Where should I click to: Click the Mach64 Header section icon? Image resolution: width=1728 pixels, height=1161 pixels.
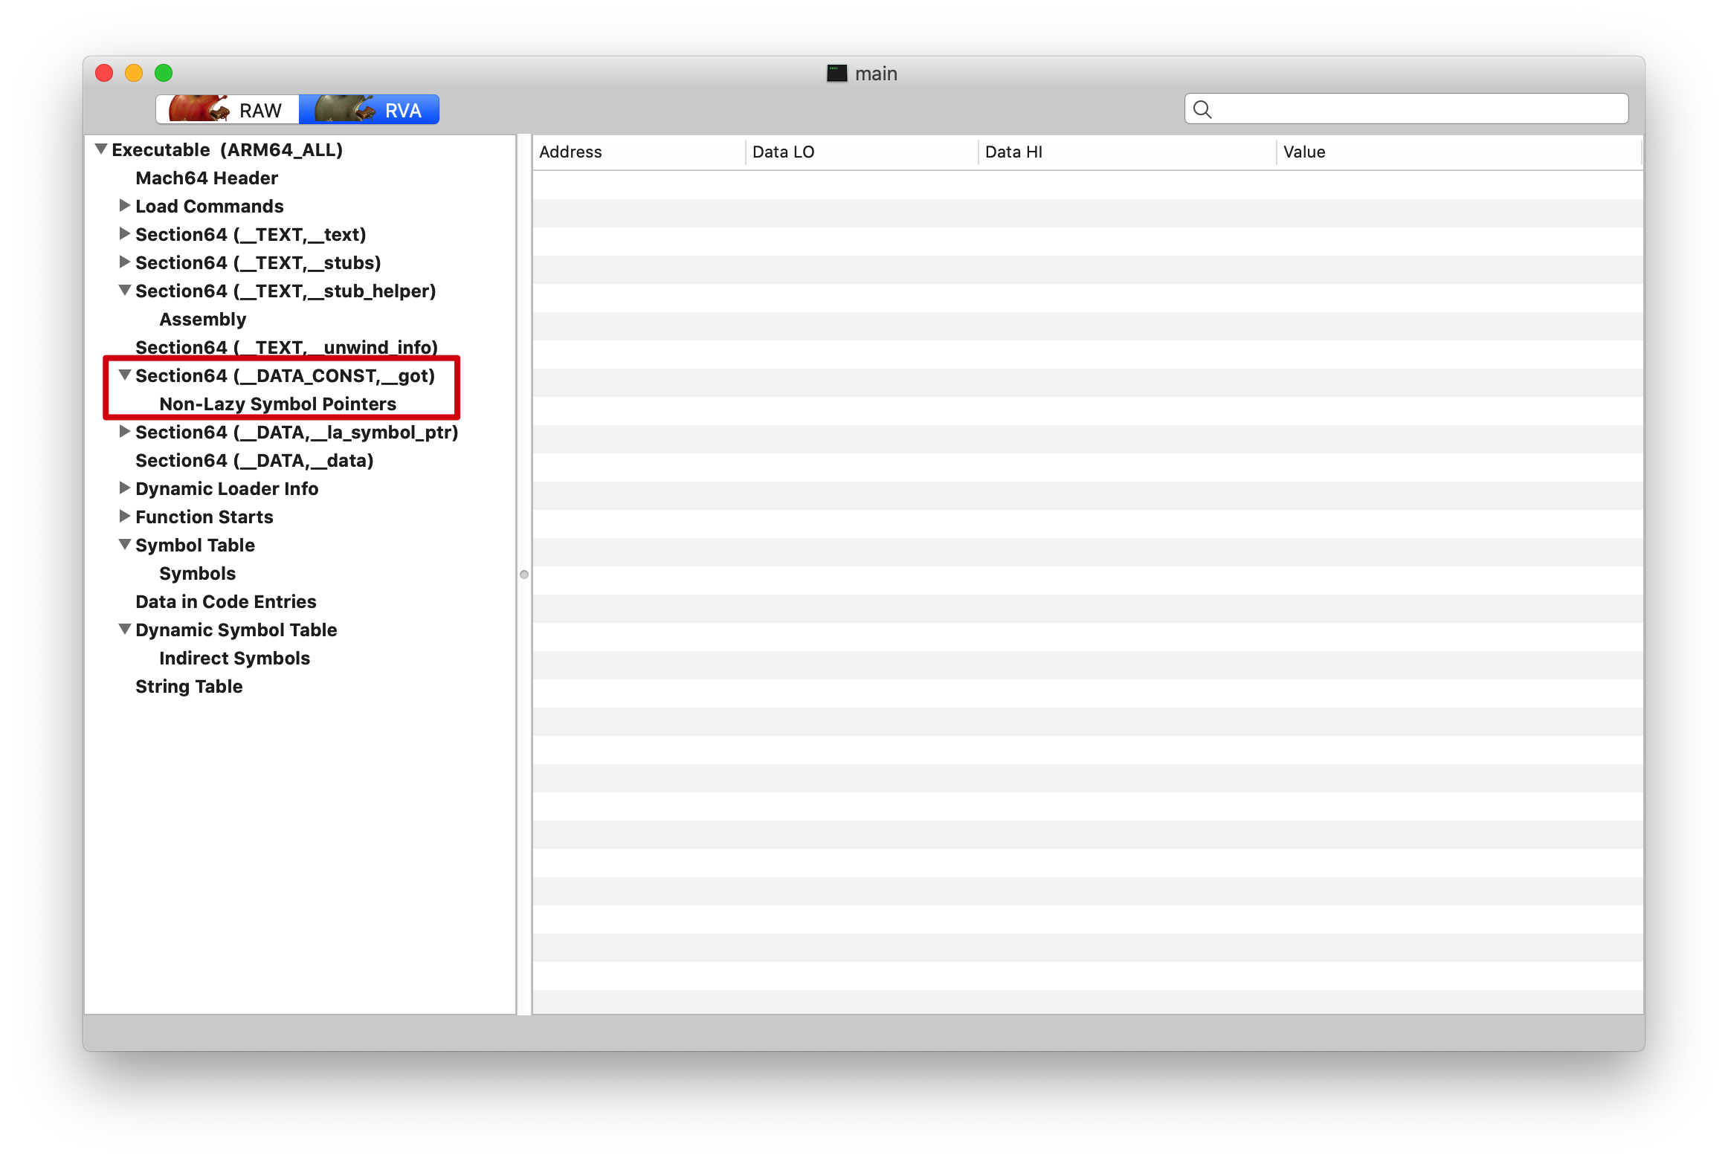click(x=206, y=178)
